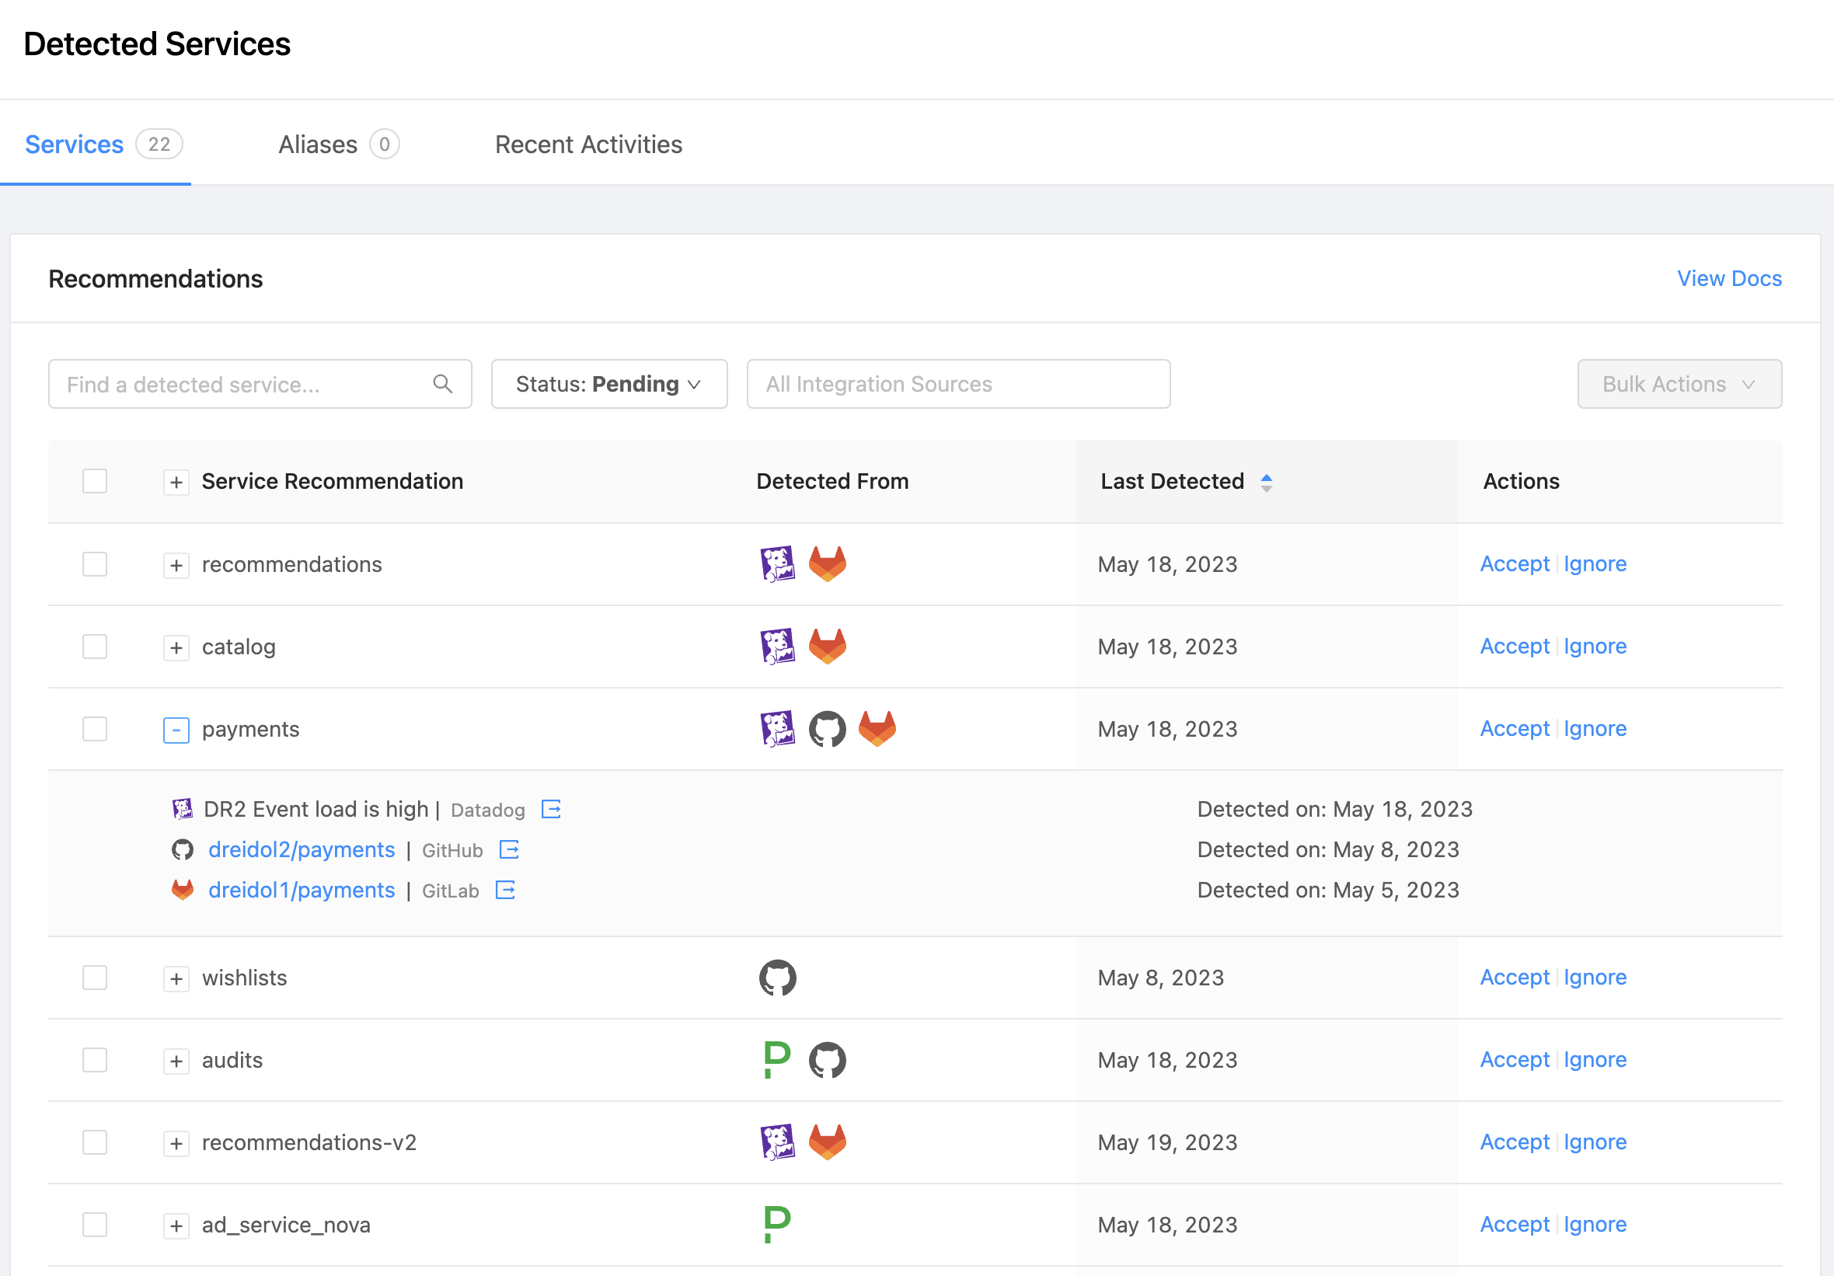Click the PagerDuty icon in audits row
The image size is (1834, 1276).
tap(777, 1059)
